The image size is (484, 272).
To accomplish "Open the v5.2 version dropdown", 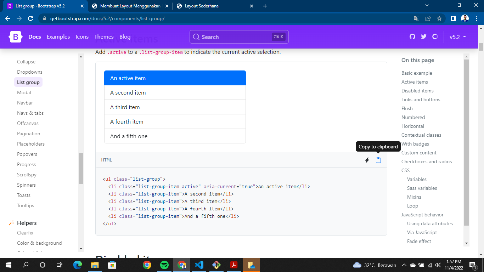I will click(x=458, y=37).
